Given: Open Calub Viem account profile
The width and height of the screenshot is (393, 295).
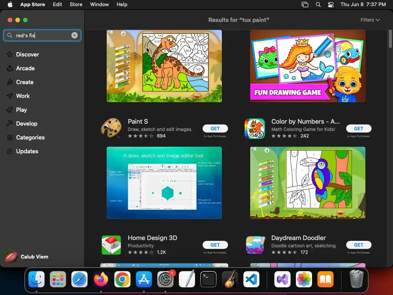Looking at the screenshot, I should 26,257.
